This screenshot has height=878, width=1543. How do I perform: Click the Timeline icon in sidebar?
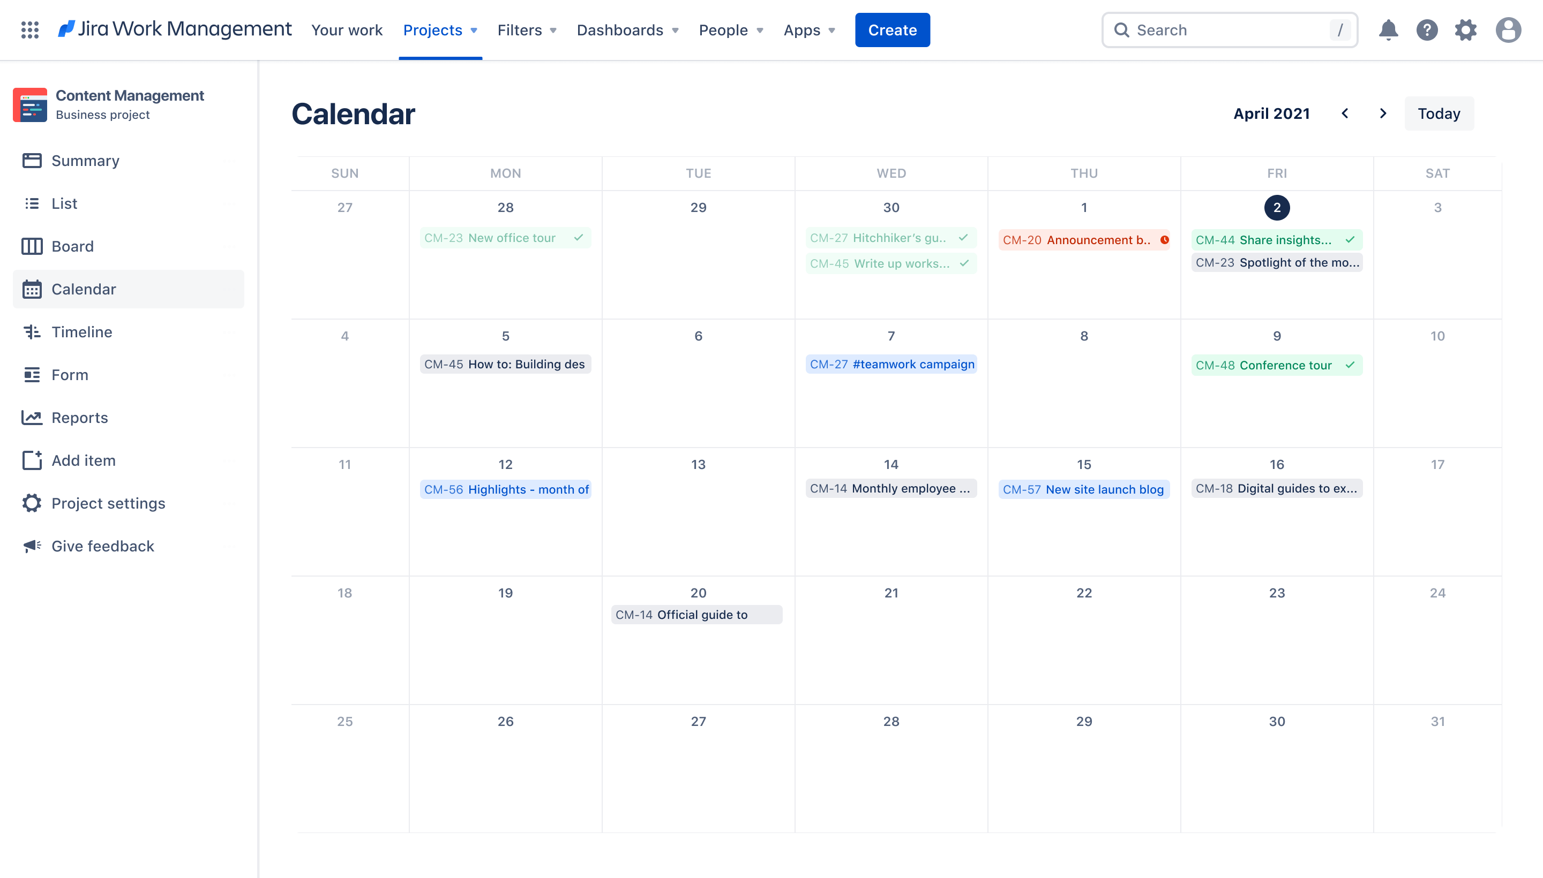(33, 331)
